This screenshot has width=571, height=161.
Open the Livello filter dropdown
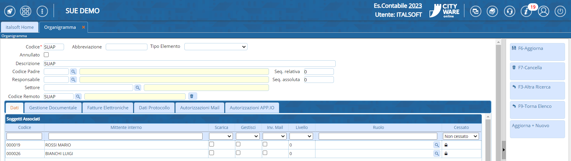[x=301, y=136]
